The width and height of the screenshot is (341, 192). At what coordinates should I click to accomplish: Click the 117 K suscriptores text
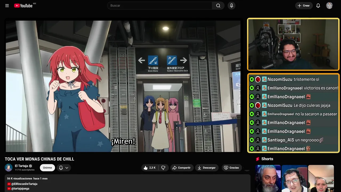pyautogui.click(x=25, y=170)
